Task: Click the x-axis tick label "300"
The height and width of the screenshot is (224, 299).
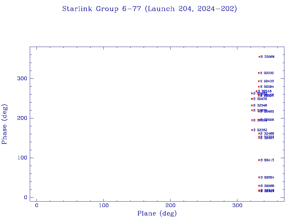Action: point(237,205)
